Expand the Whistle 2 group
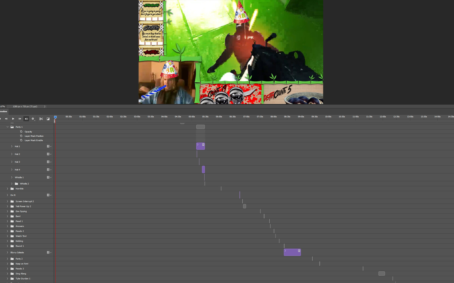This screenshot has height=283, width=454. pos(12,184)
